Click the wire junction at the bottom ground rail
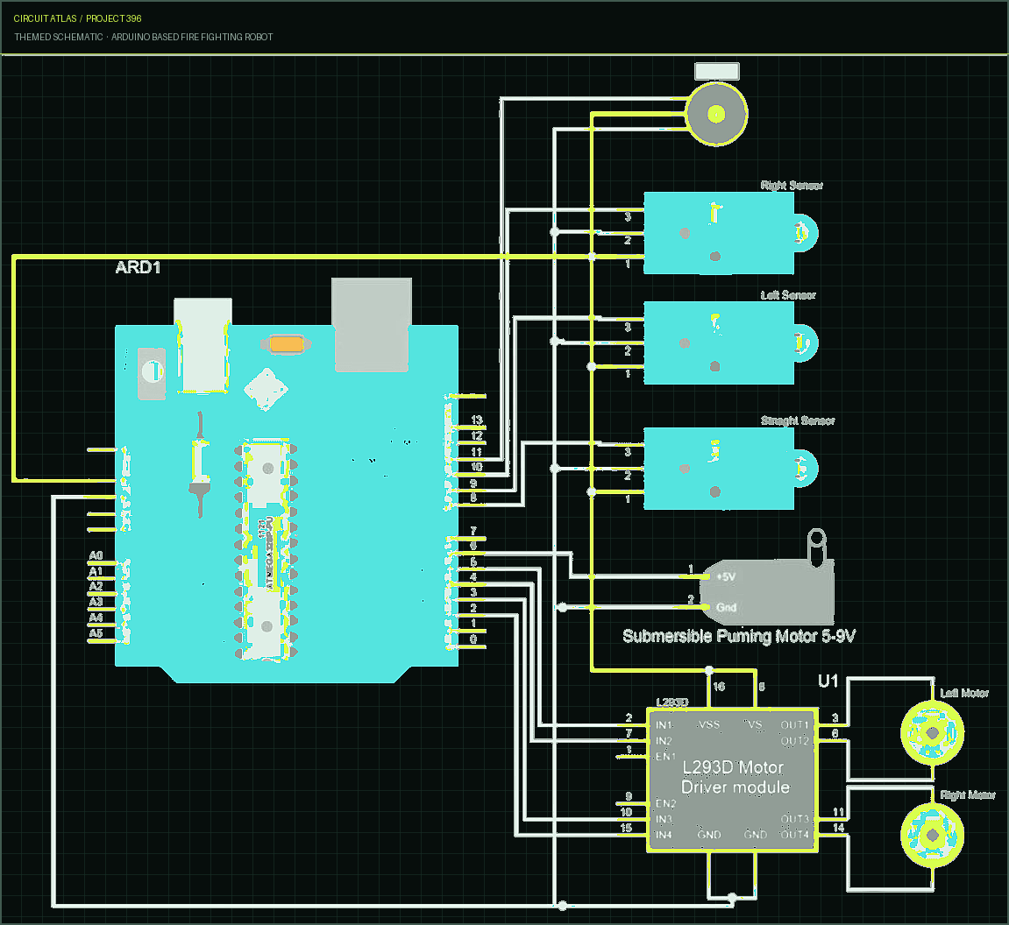1009x925 pixels. [x=563, y=906]
